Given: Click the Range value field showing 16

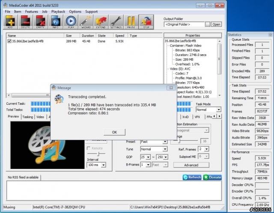Looking at the screenshot, I should (205, 141).
